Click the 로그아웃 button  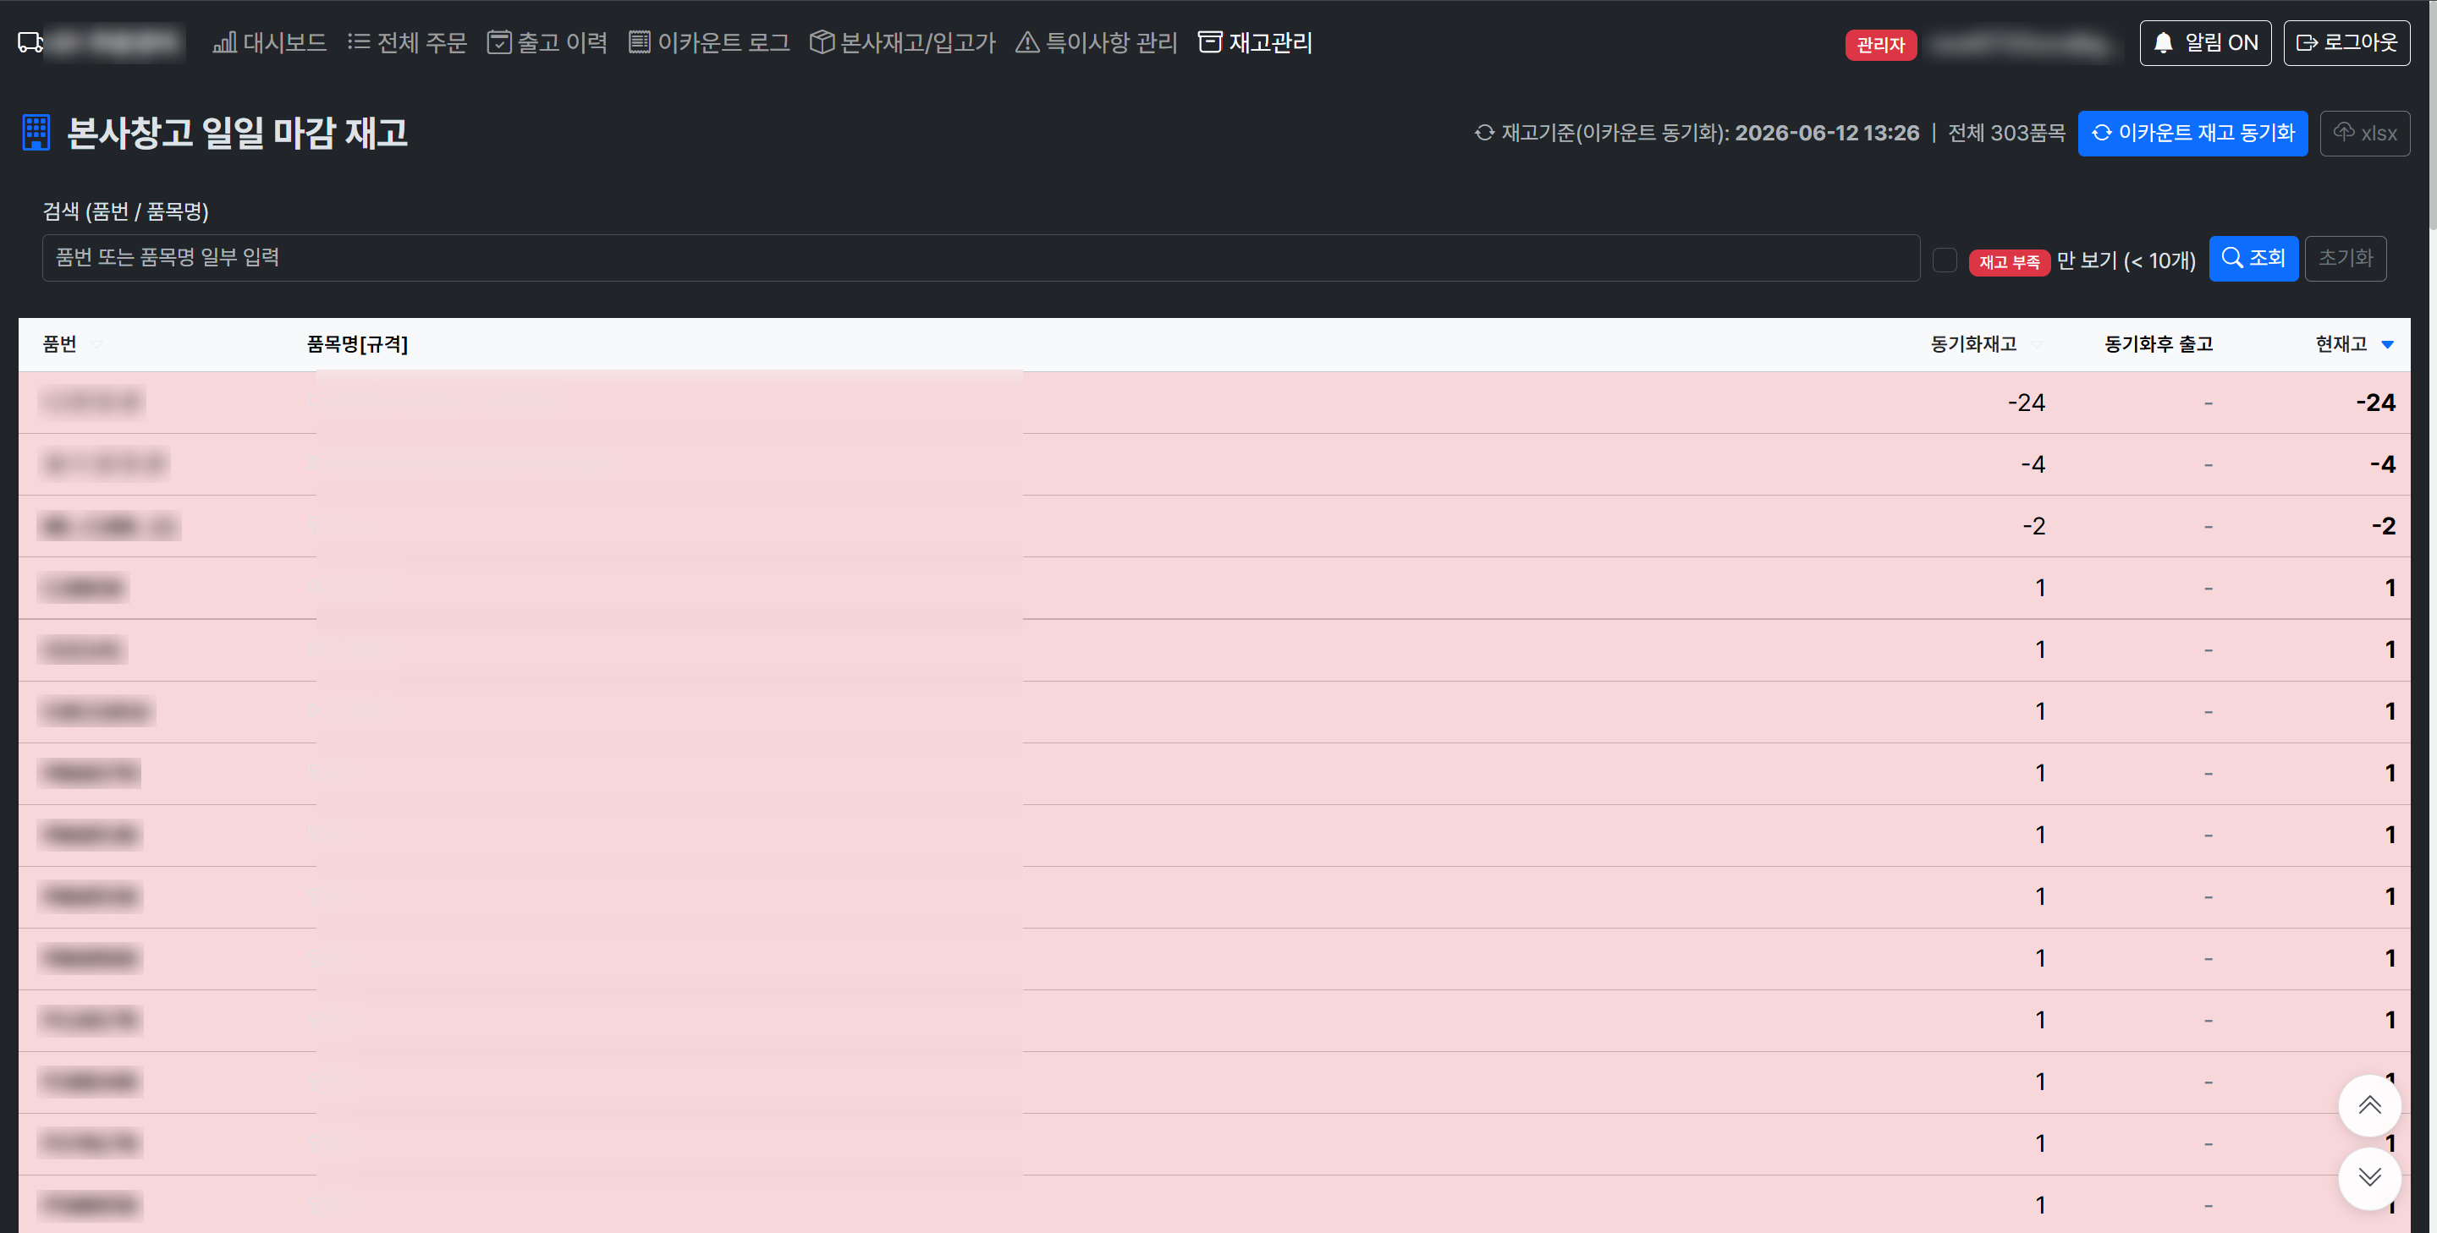2346,42
